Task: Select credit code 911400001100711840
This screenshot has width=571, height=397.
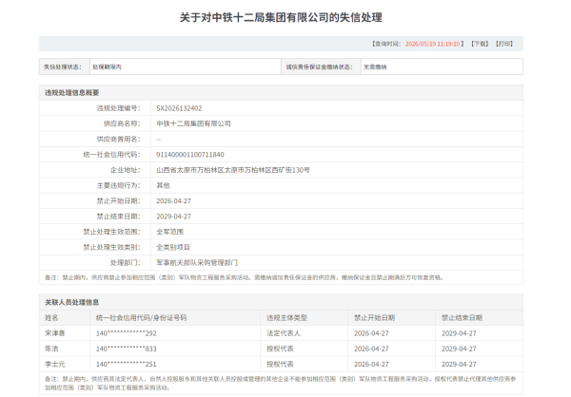Action: (190, 155)
